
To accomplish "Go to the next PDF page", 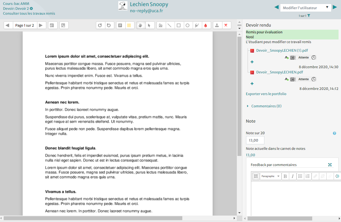I will pyautogui.click(x=41, y=25).
